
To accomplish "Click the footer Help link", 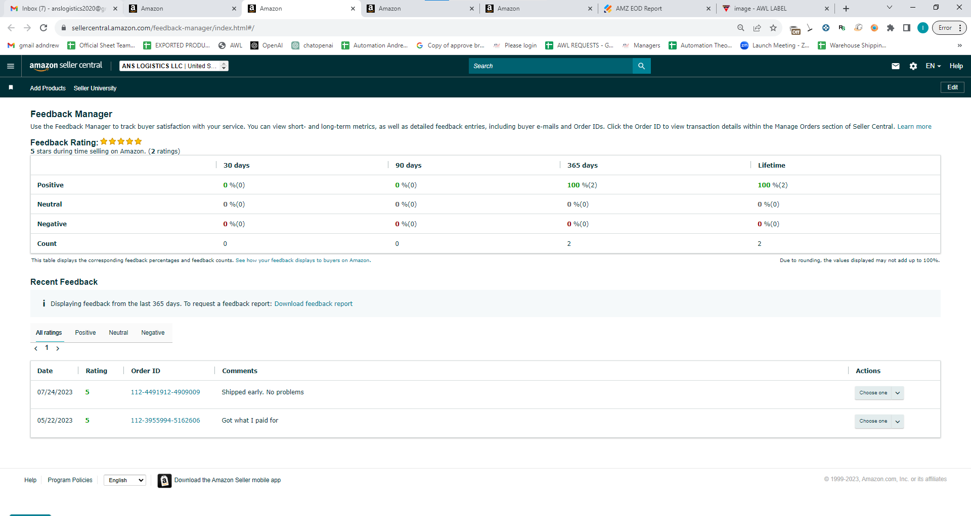I will [30, 480].
